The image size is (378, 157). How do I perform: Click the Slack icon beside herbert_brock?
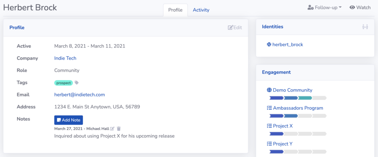269,44
